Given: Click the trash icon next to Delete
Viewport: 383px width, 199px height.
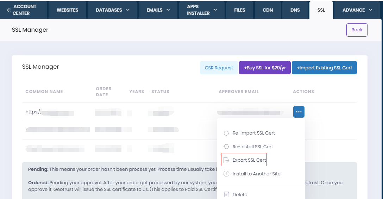Looking at the screenshot, I should tap(226, 194).
